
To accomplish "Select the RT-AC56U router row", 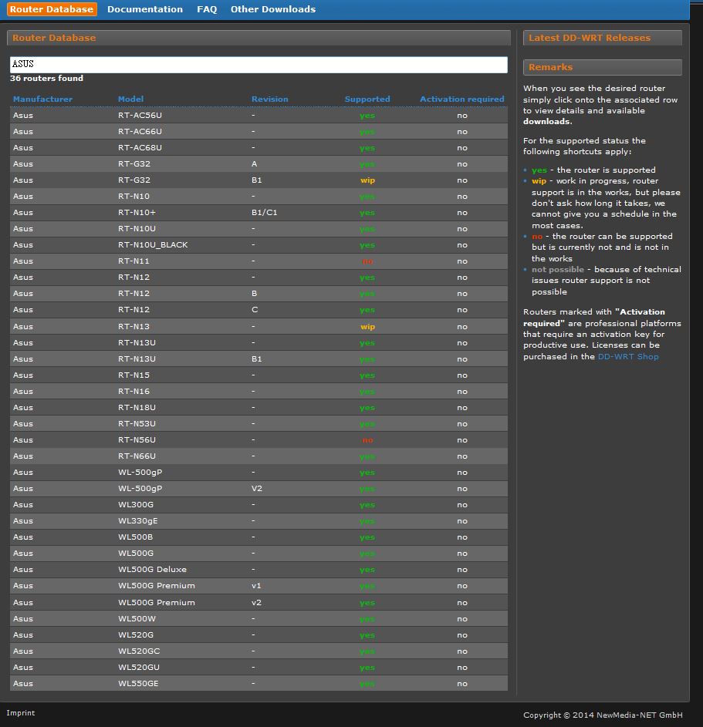I will click(259, 116).
